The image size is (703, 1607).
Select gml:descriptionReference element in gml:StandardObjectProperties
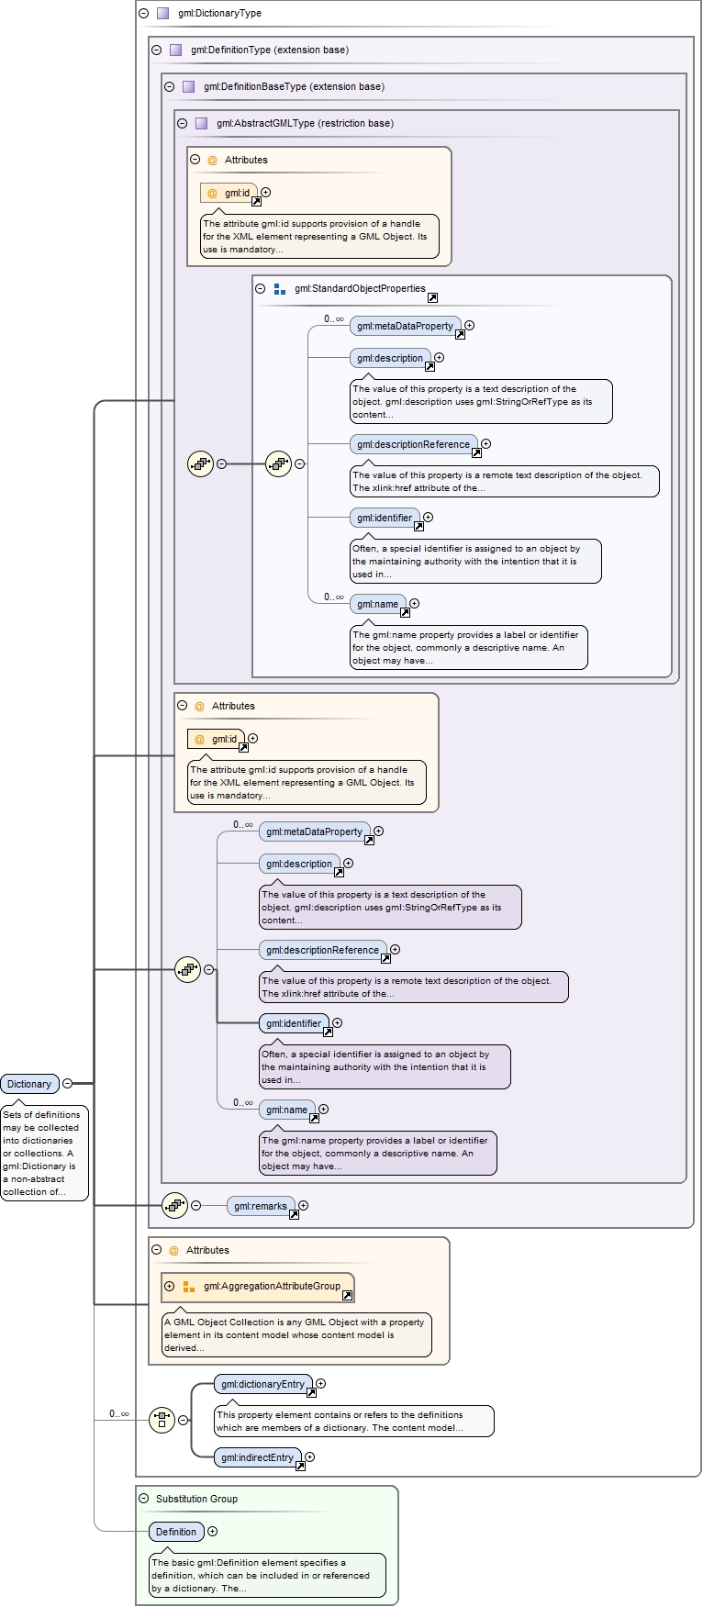pos(414,445)
